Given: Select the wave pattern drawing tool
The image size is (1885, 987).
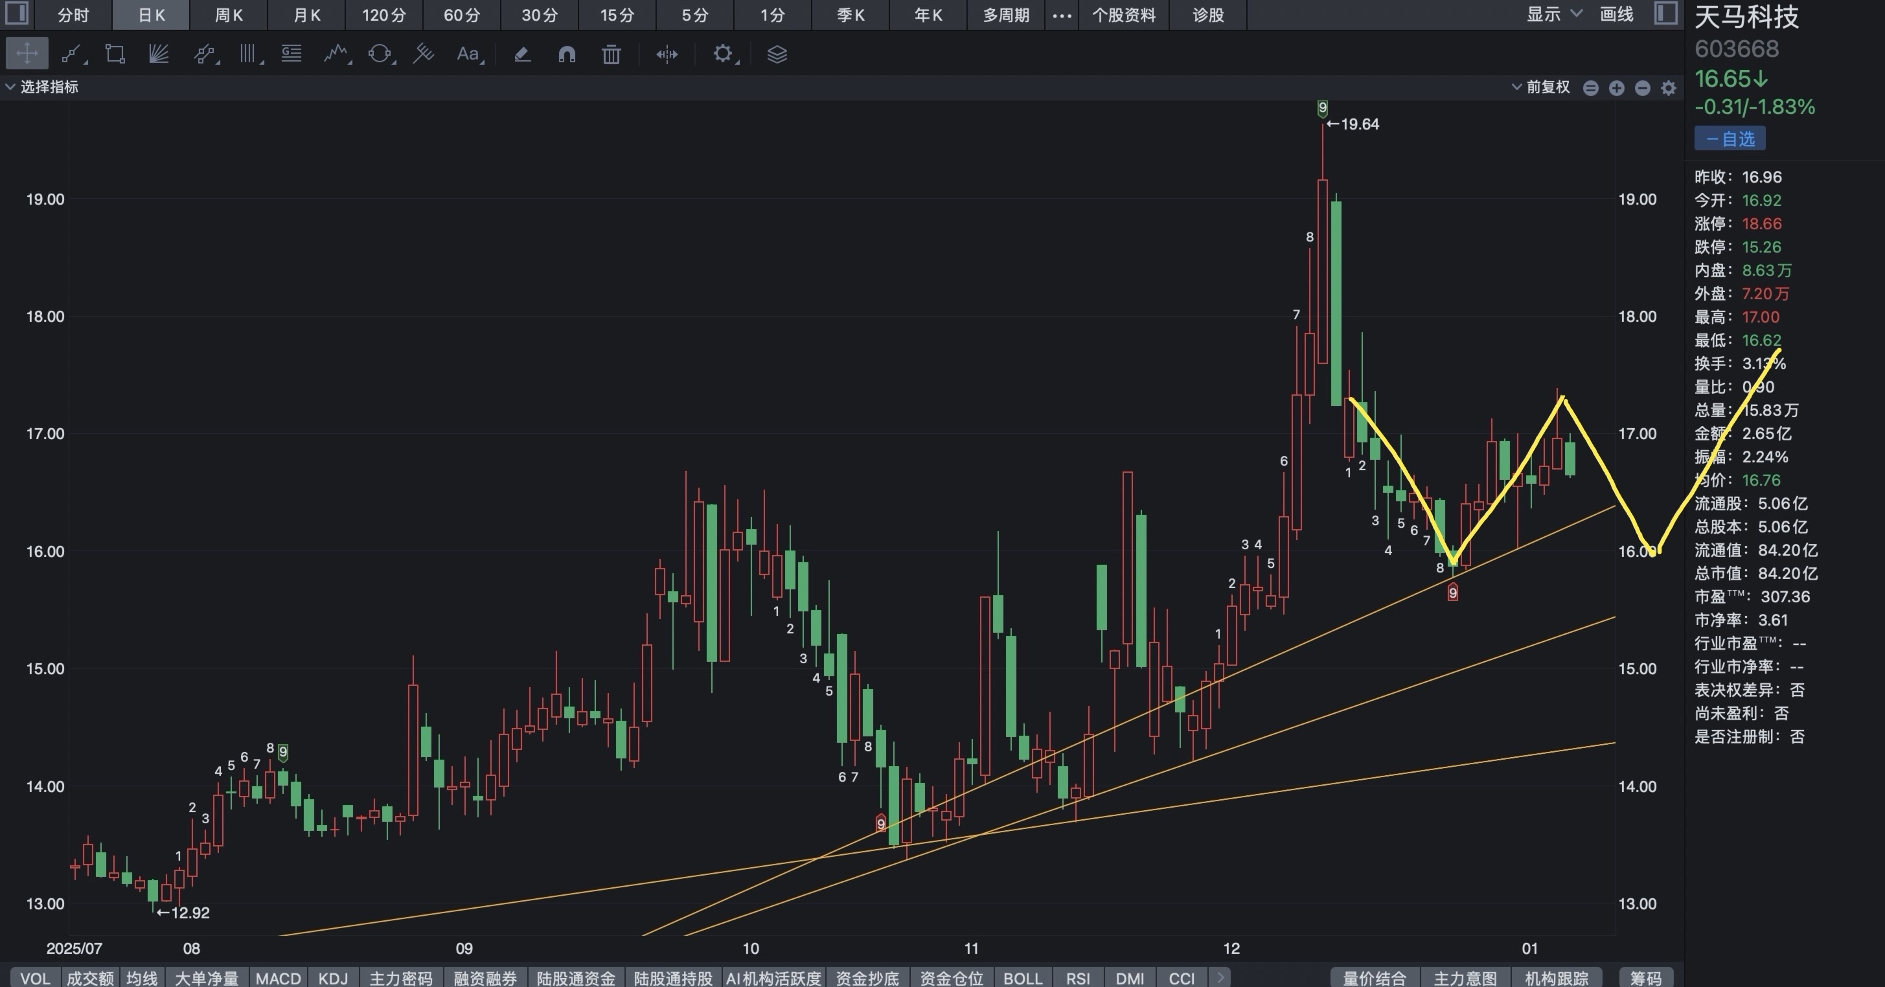Looking at the screenshot, I should coord(336,54).
